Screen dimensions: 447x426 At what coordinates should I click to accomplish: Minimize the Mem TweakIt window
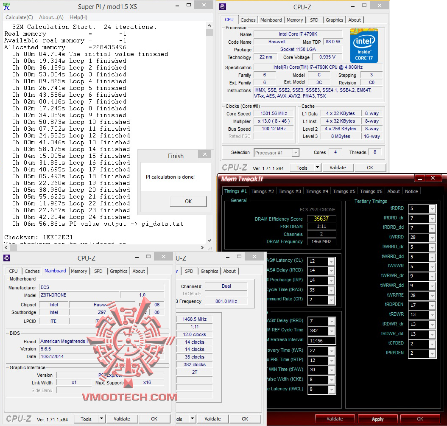tap(419, 178)
